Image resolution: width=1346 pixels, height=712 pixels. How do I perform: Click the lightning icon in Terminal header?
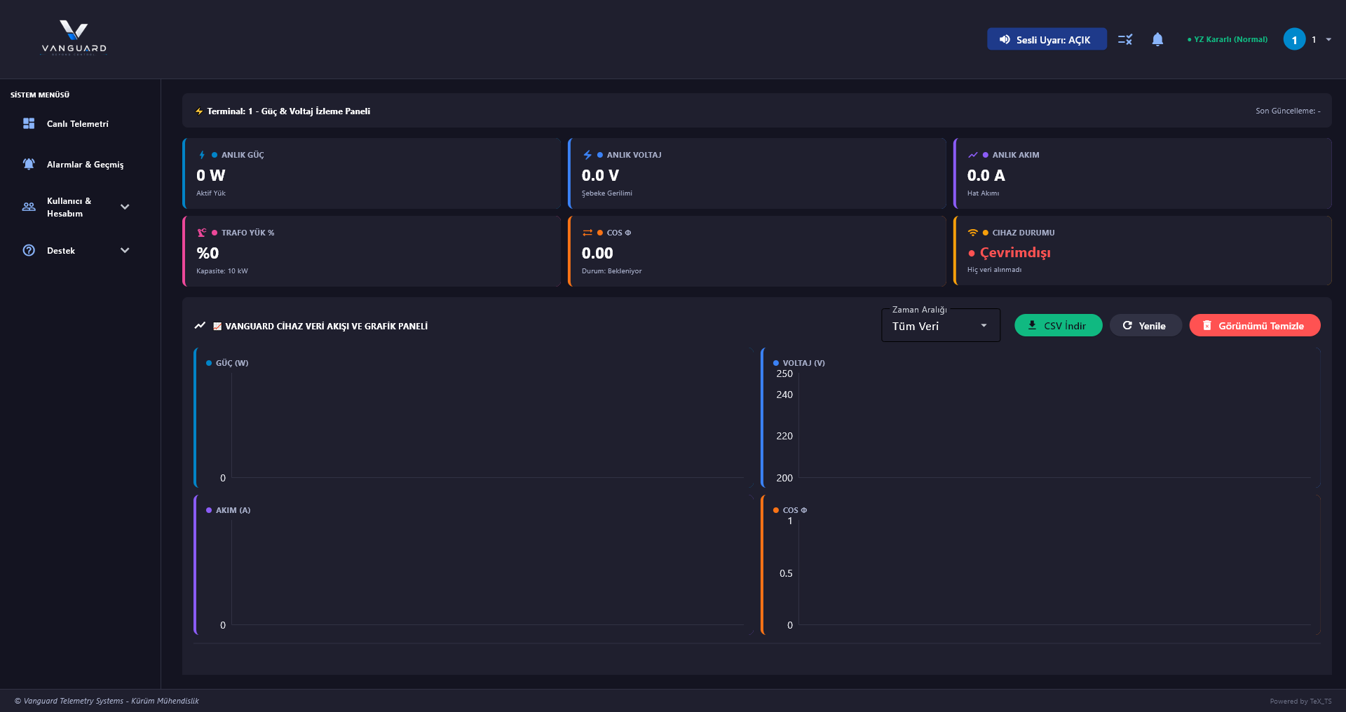coord(199,111)
